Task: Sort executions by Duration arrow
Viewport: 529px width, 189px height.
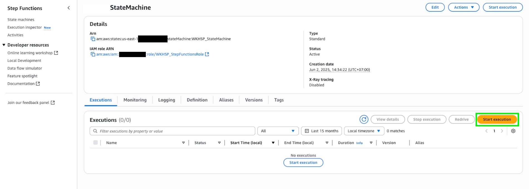Action: [371, 143]
